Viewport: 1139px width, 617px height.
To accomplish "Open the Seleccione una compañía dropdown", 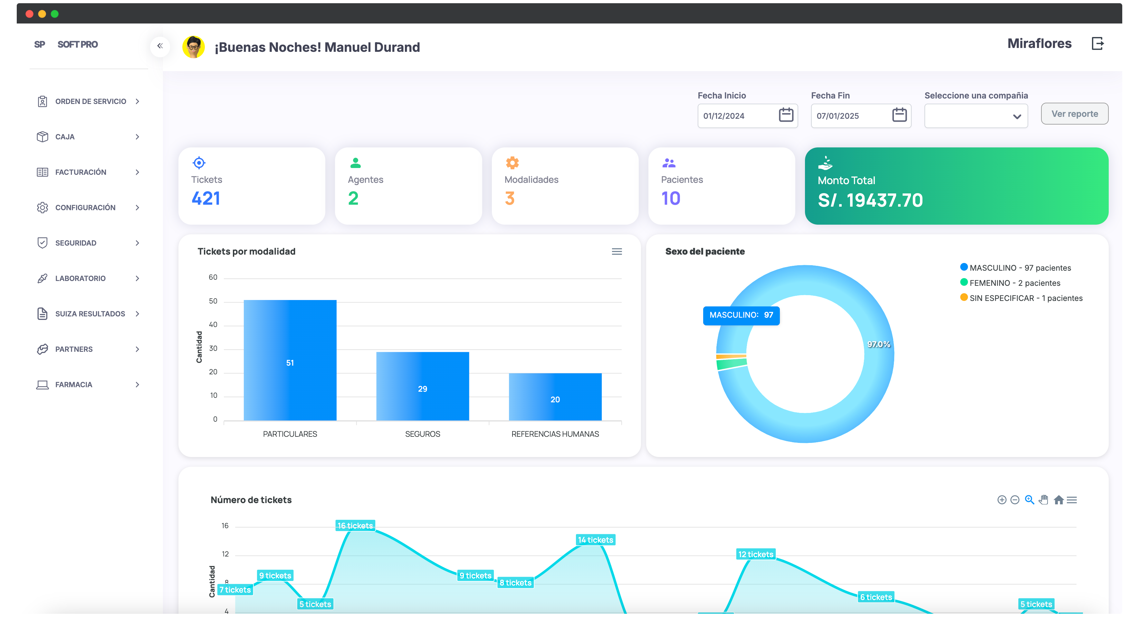I will click(976, 116).
